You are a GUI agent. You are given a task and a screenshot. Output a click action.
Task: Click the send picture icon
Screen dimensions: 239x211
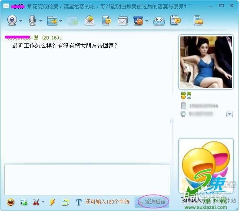pyautogui.click(x=24, y=202)
